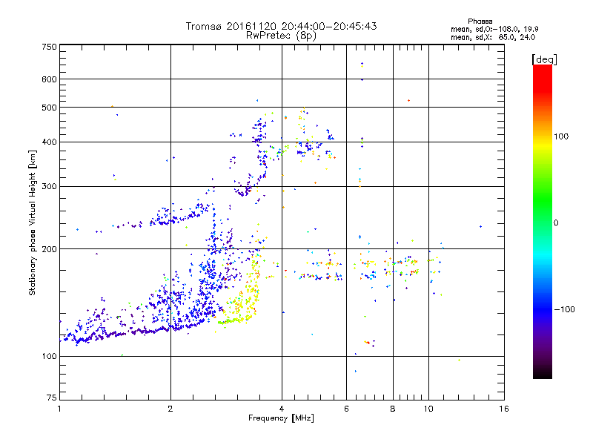Image resolution: width=593 pixels, height=445 pixels.
Task: Click the y-axis tick label '100'
Action: click(x=49, y=357)
